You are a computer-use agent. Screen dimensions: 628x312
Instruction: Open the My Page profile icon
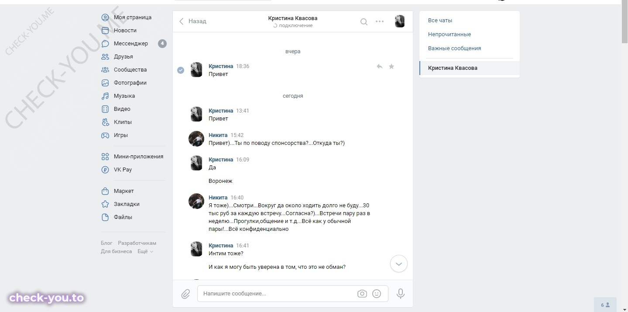click(105, 17)
